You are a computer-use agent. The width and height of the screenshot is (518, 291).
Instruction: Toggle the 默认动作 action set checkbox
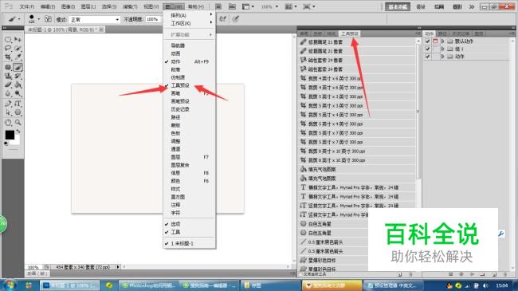click(x=428, y=41)
